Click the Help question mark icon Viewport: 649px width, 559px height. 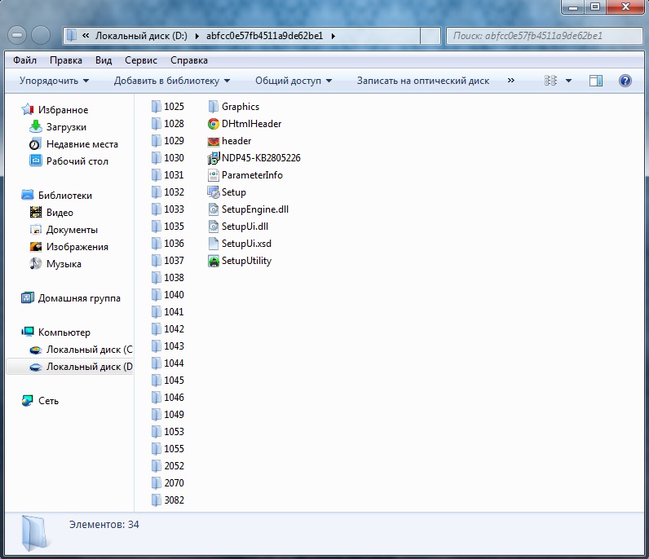pyautogui.click(x=625, y=81)
